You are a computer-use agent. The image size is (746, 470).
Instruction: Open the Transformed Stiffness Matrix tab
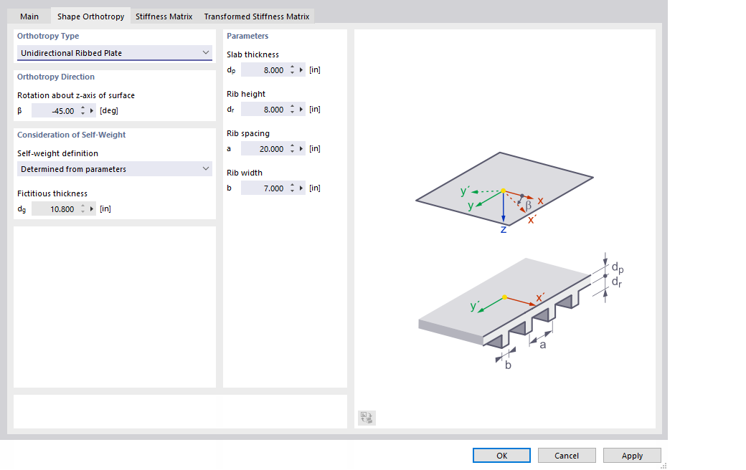click(257, 16)
